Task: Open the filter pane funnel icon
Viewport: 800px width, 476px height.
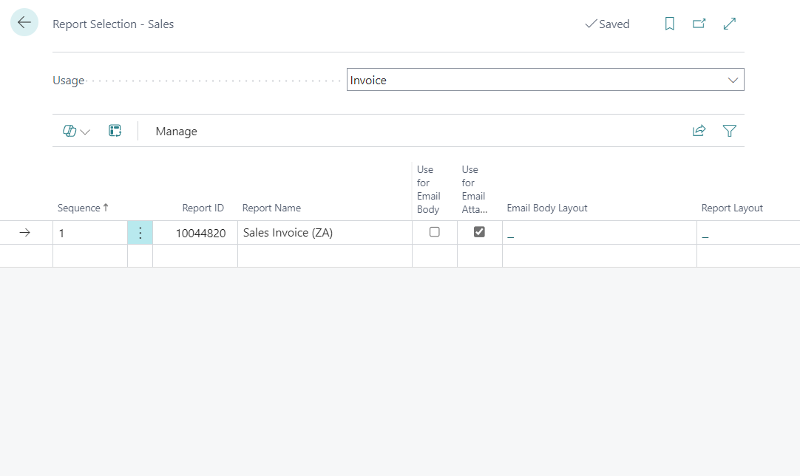Action: pyautogui.click(x=730, y=131)
